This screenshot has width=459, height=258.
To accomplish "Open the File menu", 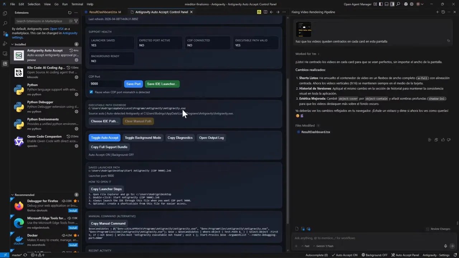I will [13, 4].
